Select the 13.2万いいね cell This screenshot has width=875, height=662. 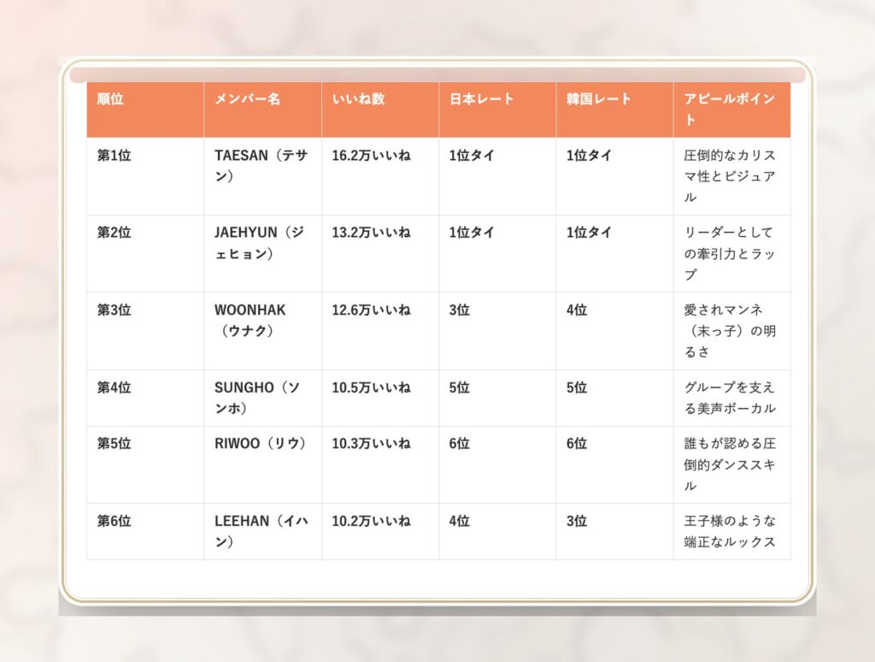pos(371,233)
